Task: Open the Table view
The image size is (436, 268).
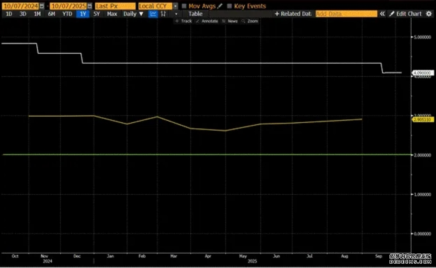Action: 196,14
